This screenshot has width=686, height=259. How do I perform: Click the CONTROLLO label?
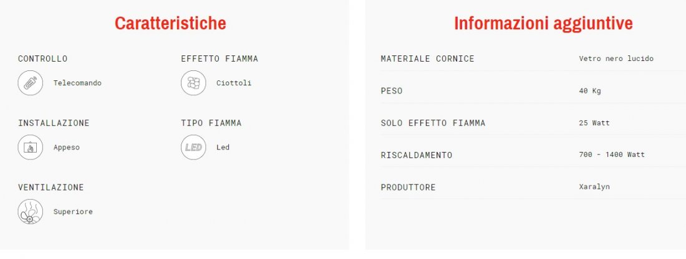tap(42, 59)
